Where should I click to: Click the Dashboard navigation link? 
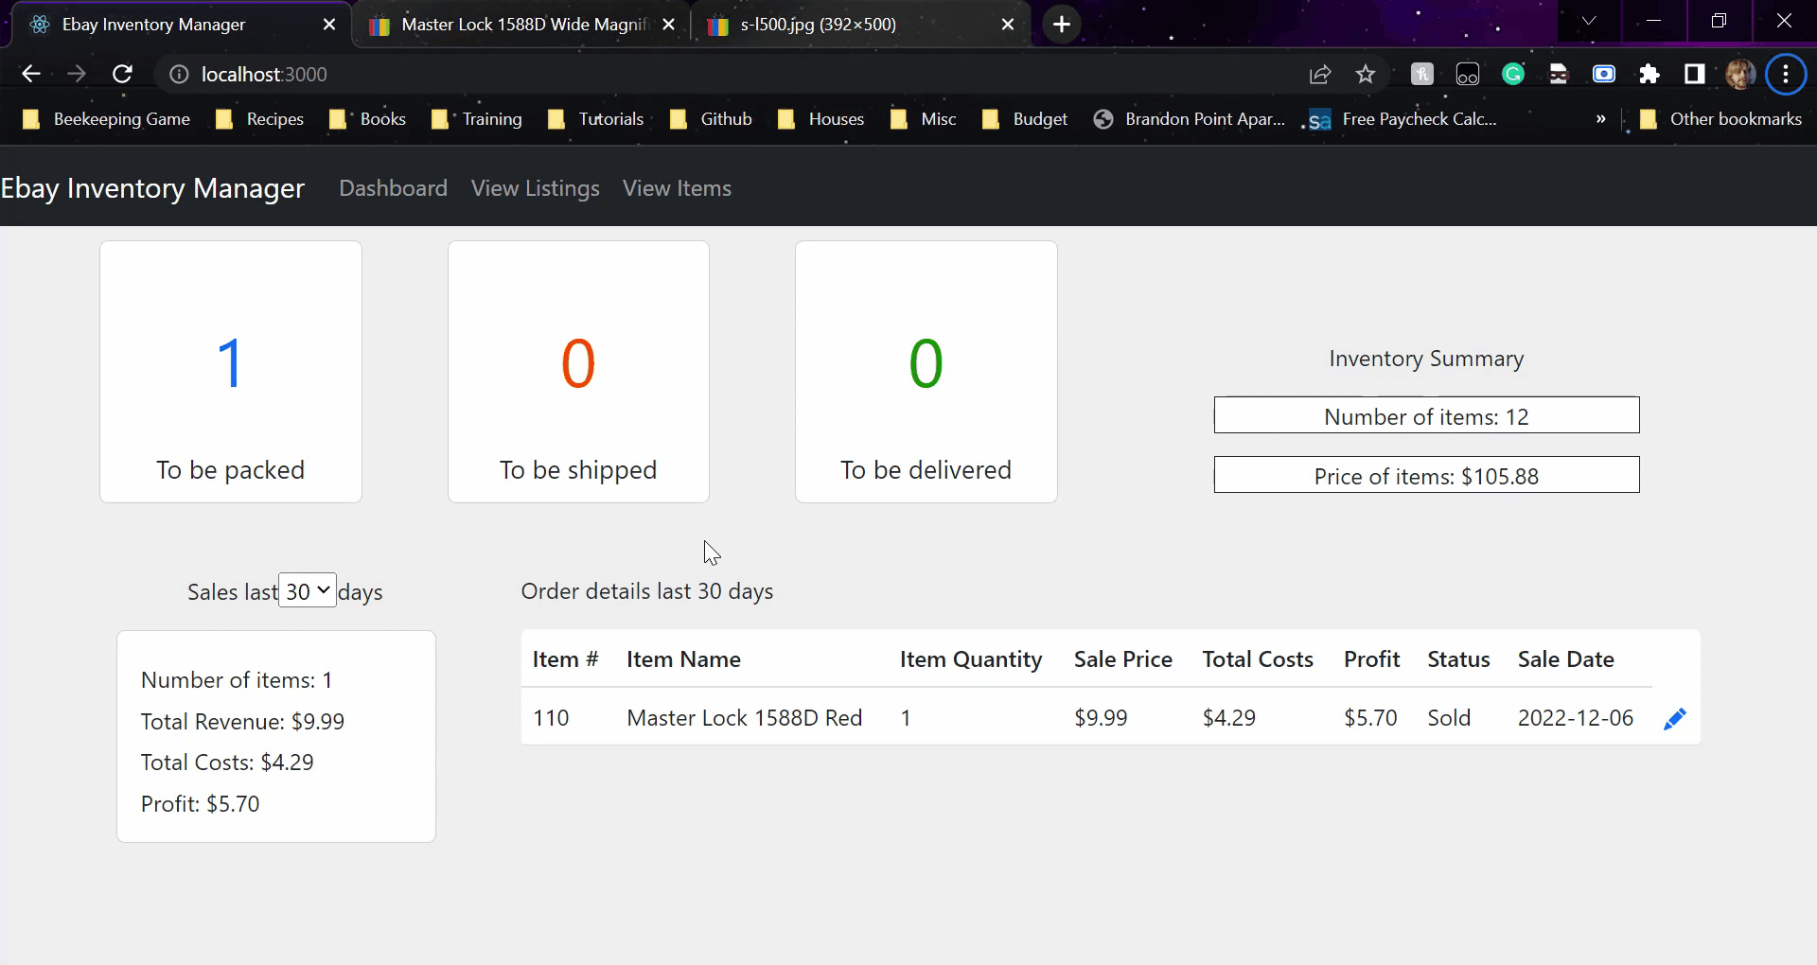(393, 188)
